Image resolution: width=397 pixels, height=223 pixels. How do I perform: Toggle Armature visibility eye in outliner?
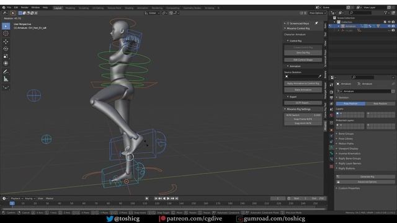(389, 26)
